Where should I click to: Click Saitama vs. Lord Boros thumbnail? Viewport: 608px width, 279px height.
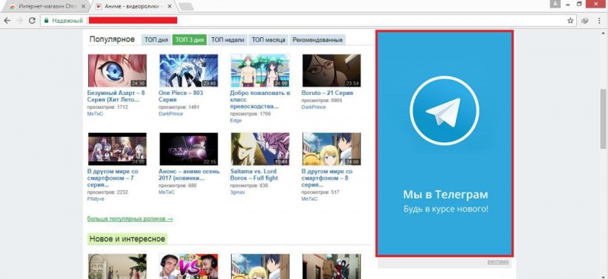260,149
